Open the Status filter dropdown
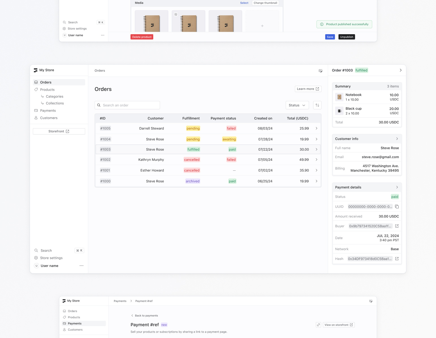The width and height of the screenshot is (436, 338). coord(297,105)
